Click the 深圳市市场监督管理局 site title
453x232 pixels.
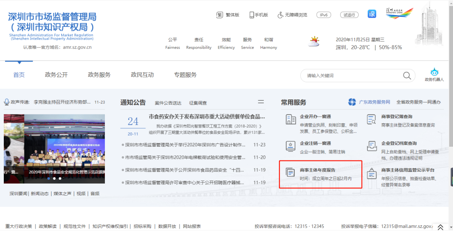pos(52,17)
